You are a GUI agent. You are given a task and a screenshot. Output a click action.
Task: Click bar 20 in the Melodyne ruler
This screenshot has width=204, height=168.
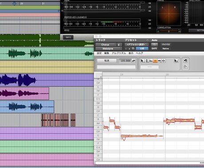(x=167, y=75)
